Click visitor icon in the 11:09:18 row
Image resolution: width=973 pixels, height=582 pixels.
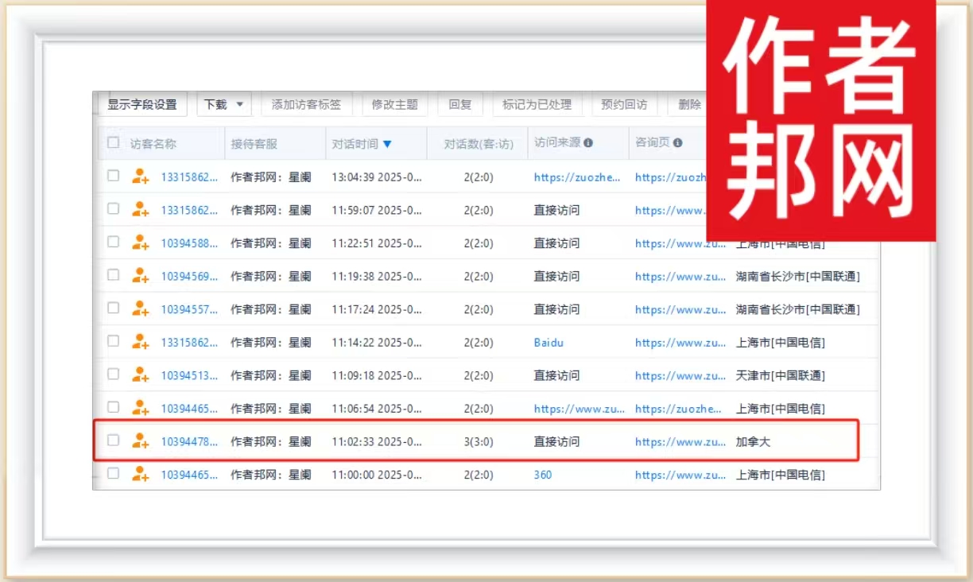pos(141,374)
